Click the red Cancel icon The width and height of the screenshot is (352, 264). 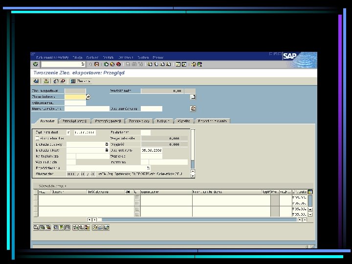coord(118,64)
